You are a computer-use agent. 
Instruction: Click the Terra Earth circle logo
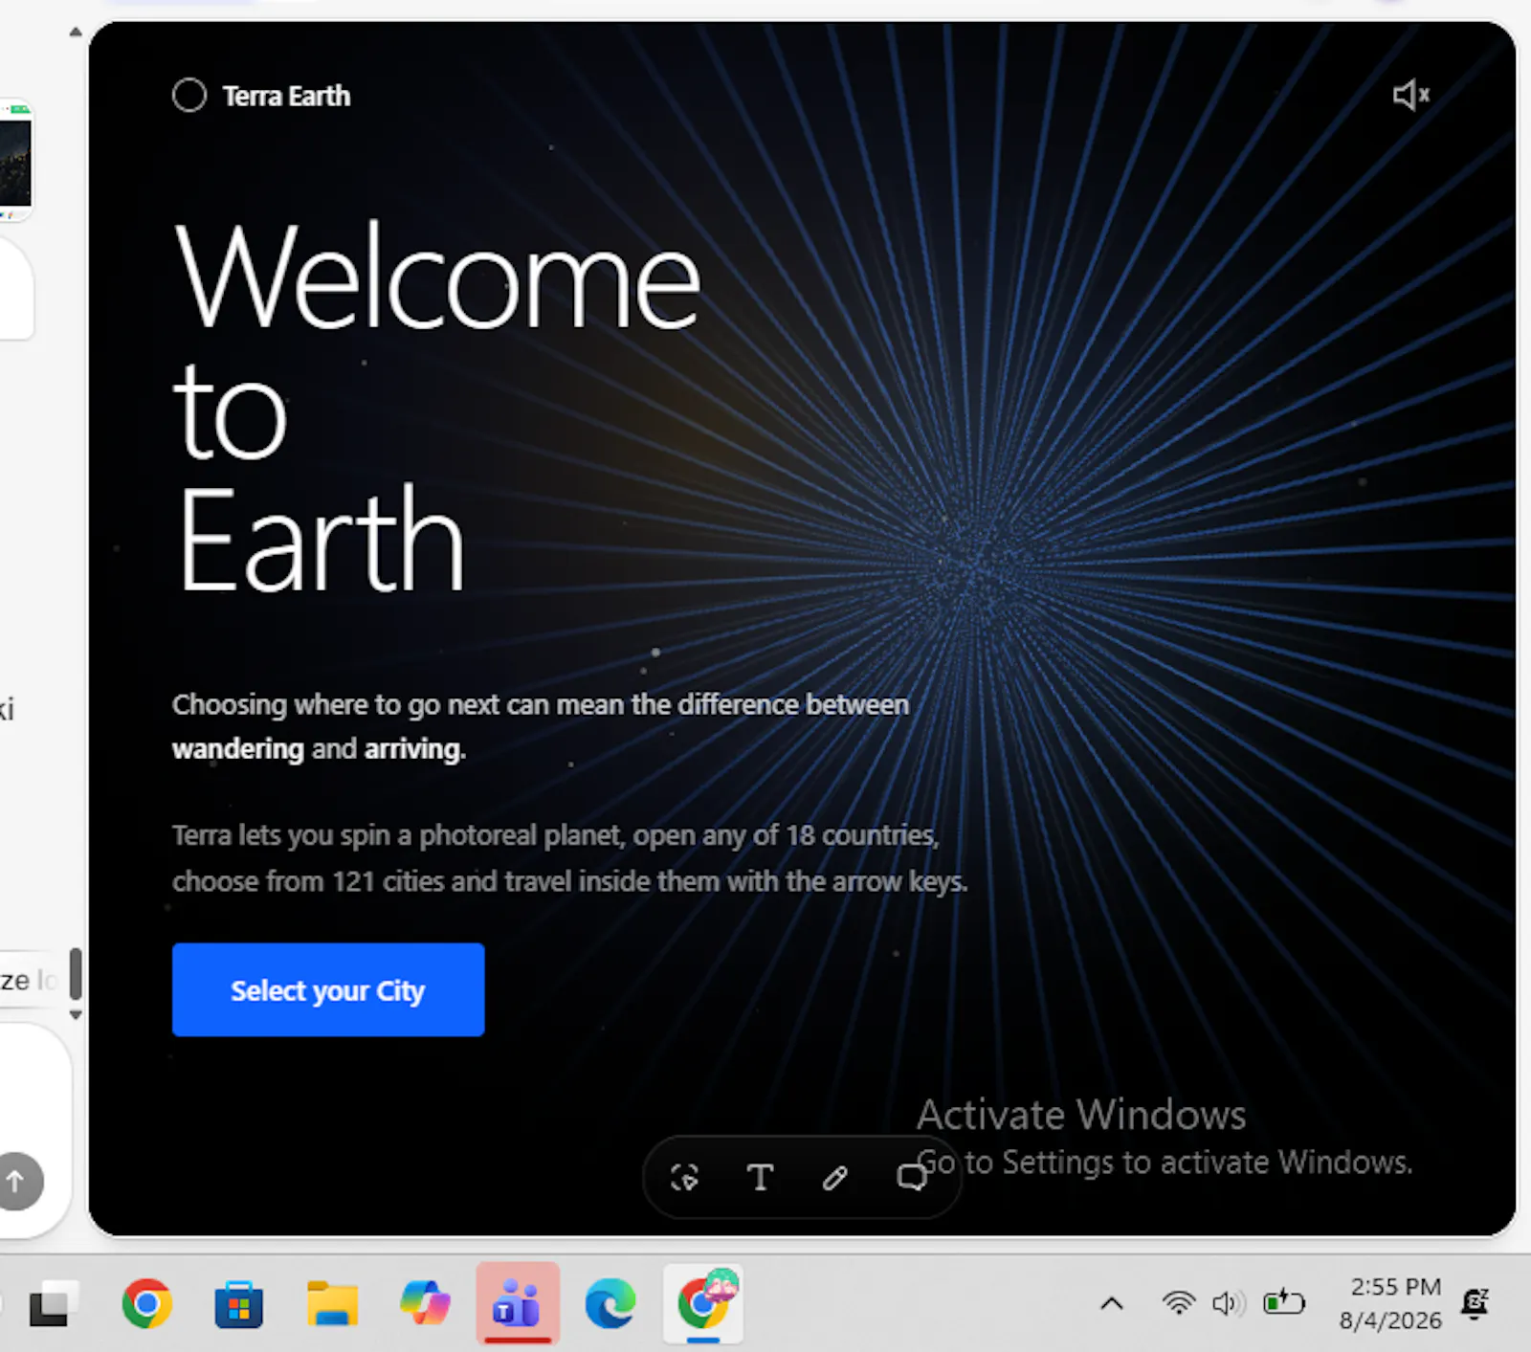point(189,95)
